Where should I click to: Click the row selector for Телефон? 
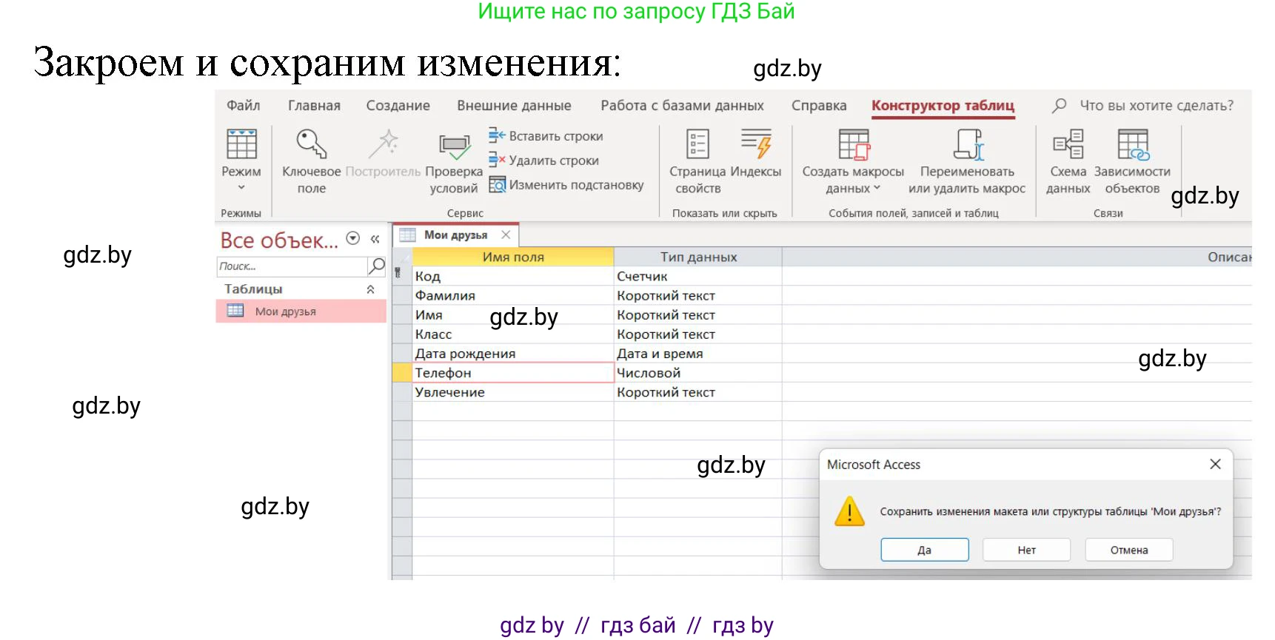pos(402,373)
